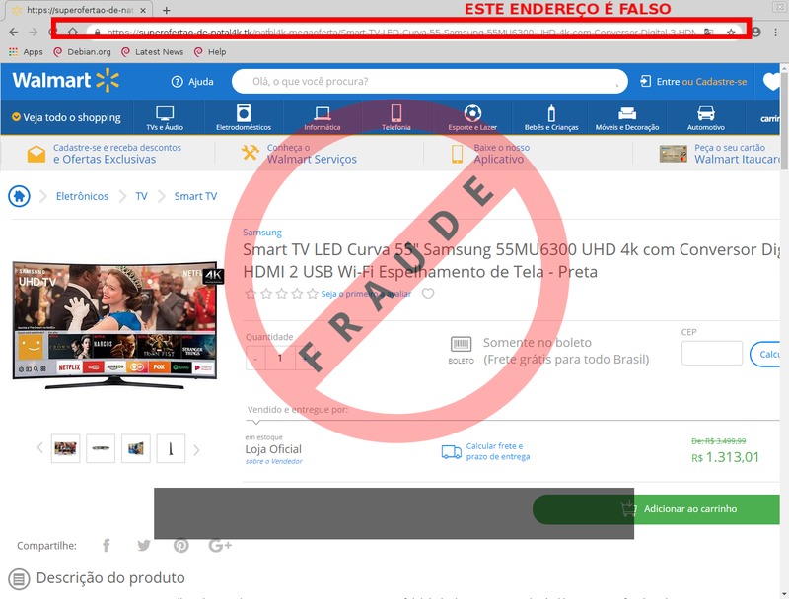Image resolution: width=789 pixels, height=599 pixels.
Task: Click the Calcular shipping button
Action: point(765,355)
